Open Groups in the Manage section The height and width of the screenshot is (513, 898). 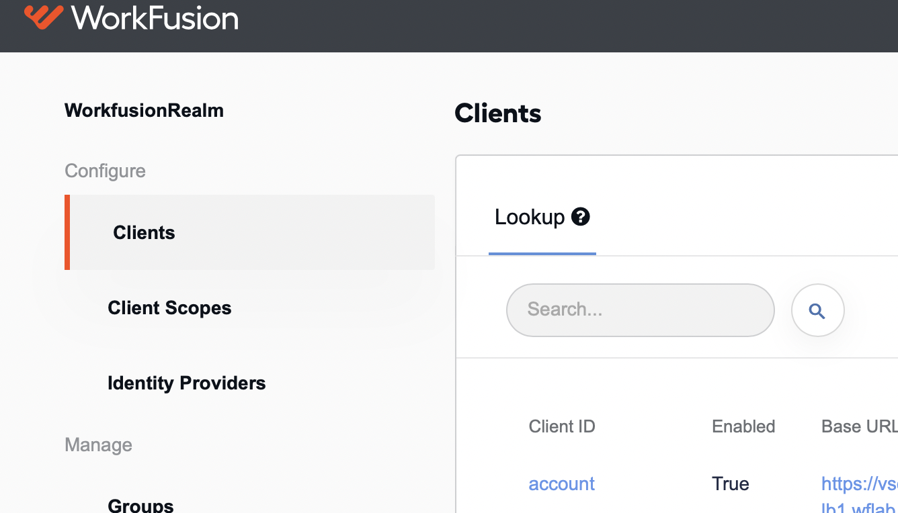point(140,504)
